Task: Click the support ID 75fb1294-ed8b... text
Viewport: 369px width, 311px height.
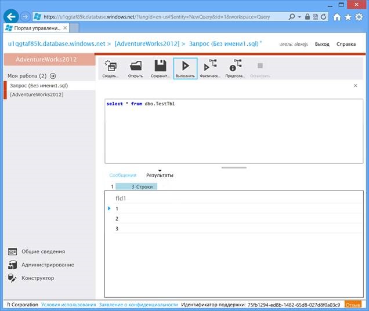Action: point(294,305)
